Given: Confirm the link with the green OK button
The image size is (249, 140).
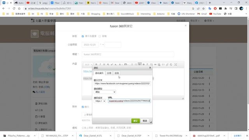Looking at the screenshot, I should click(x=135, y=121).
